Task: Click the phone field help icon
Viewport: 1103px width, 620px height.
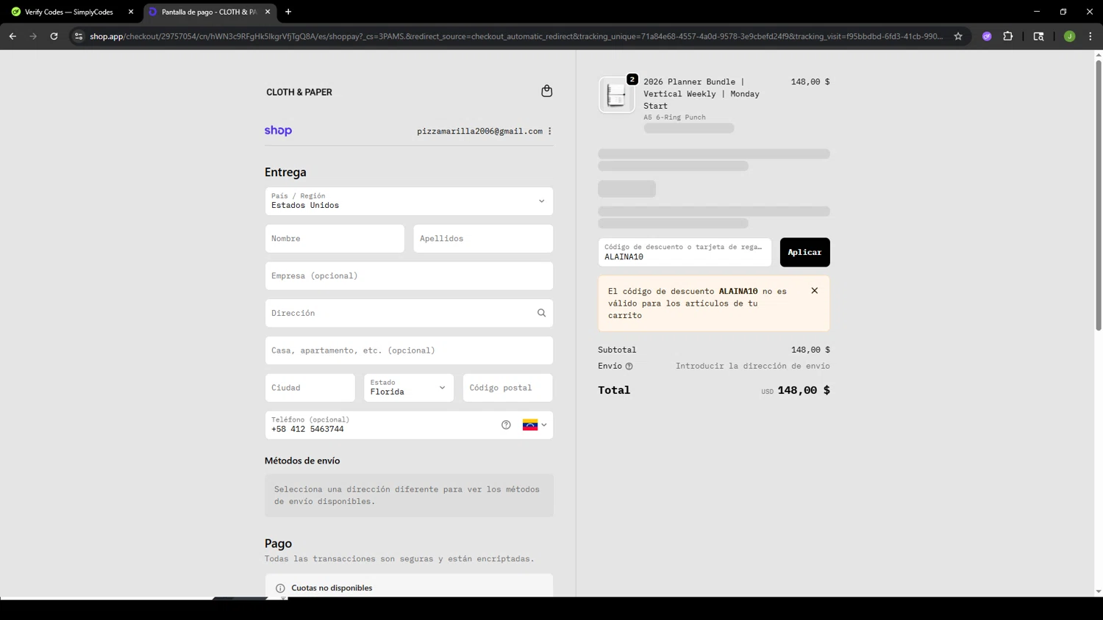Action: point(506,425)
